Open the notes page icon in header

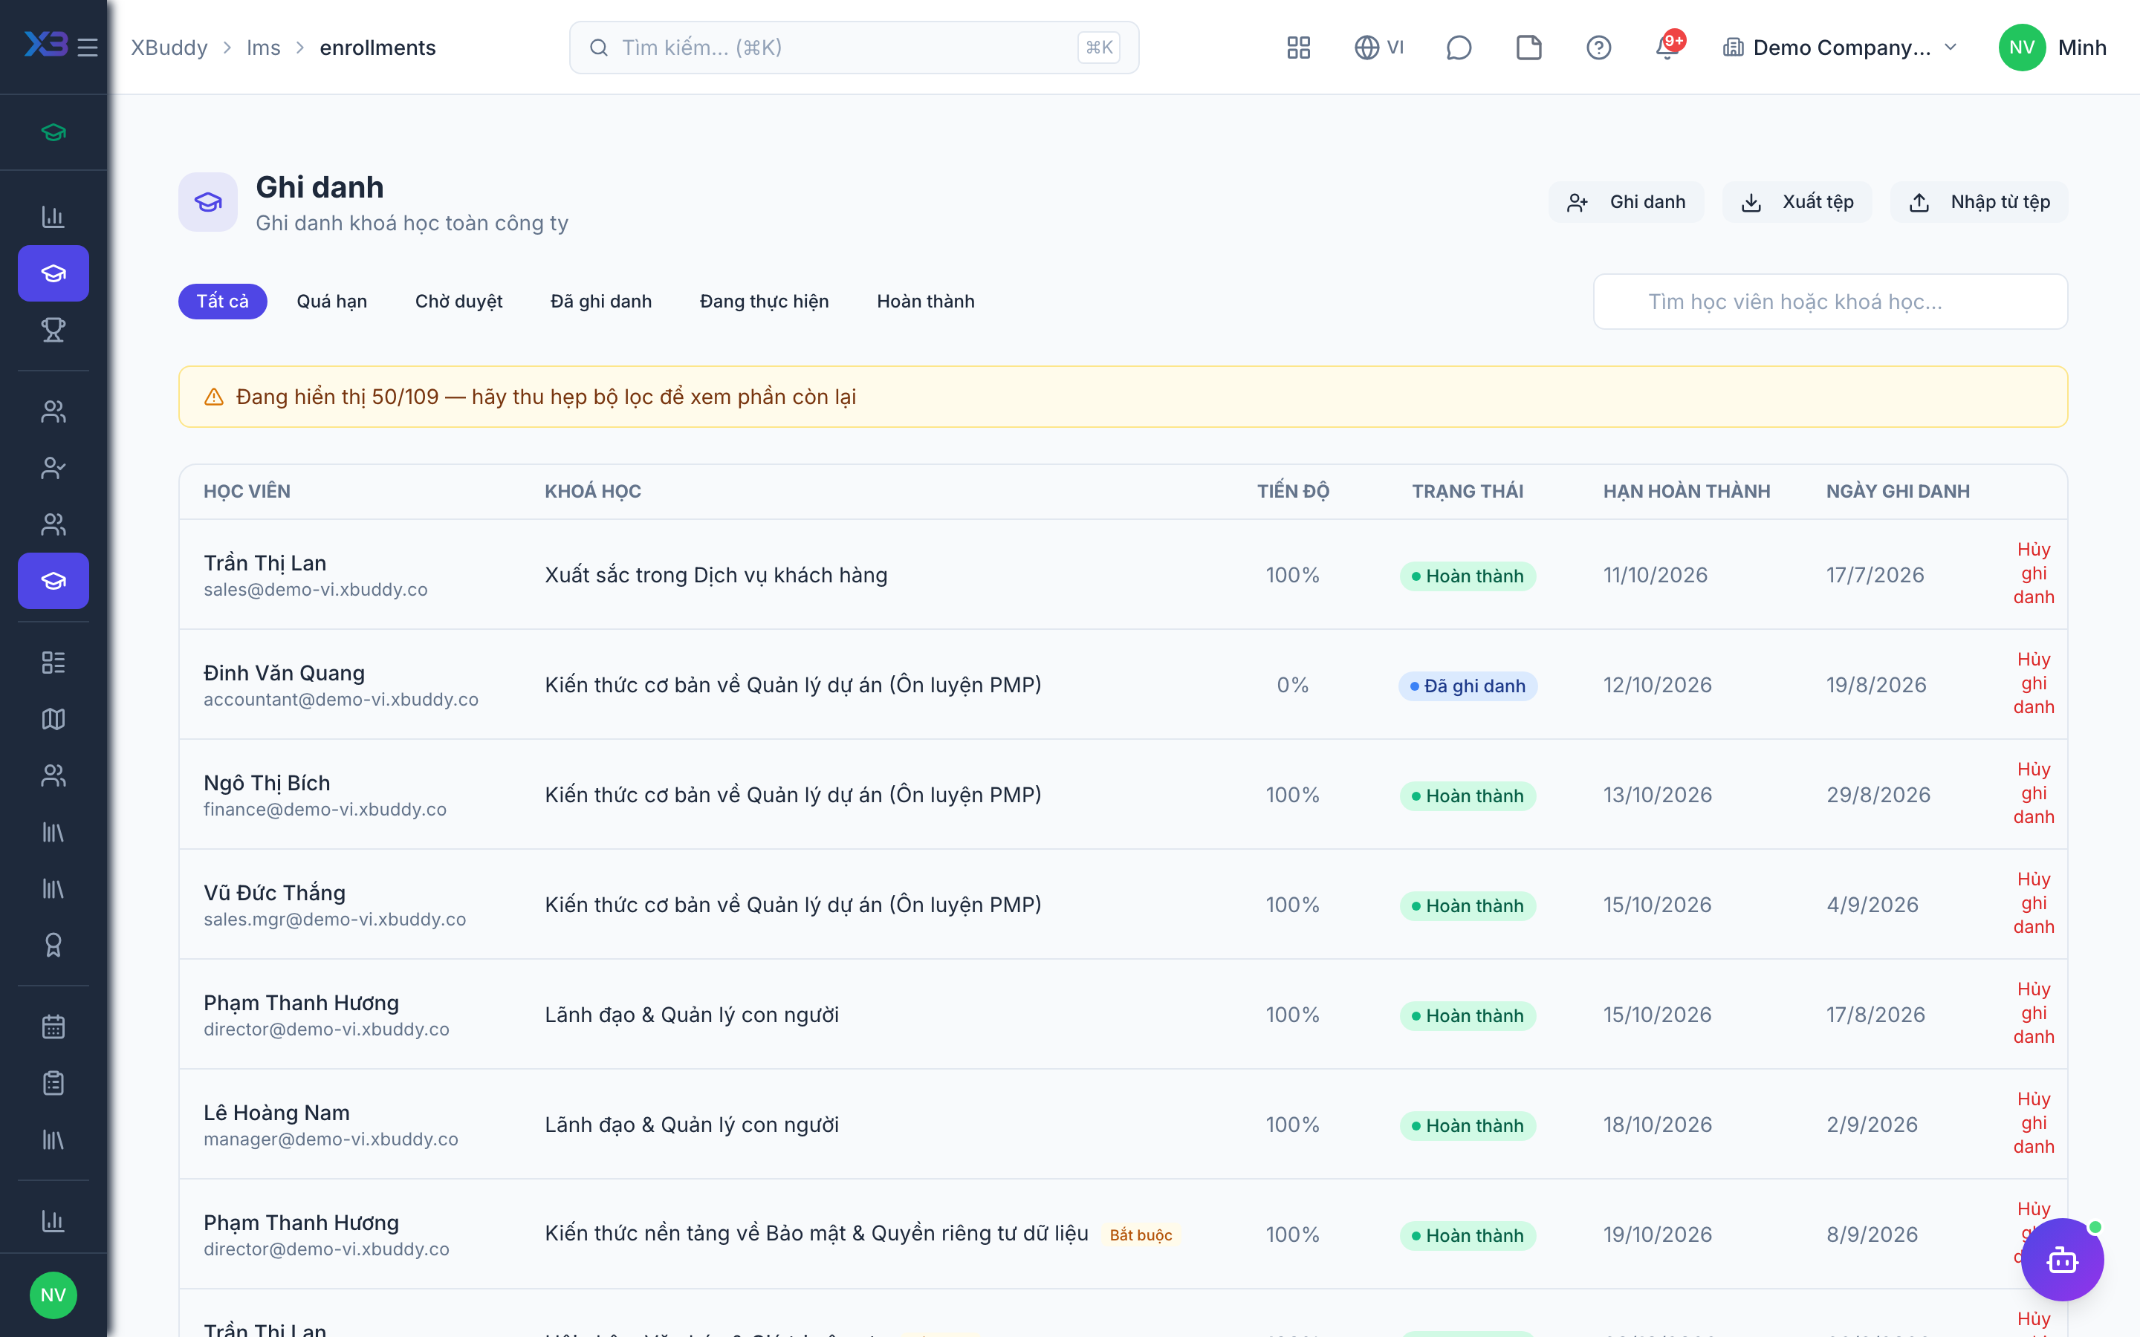click(1529, 48)
